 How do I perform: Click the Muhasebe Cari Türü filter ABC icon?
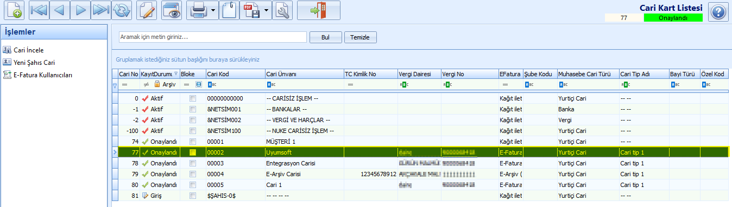[x=564, y=85]
